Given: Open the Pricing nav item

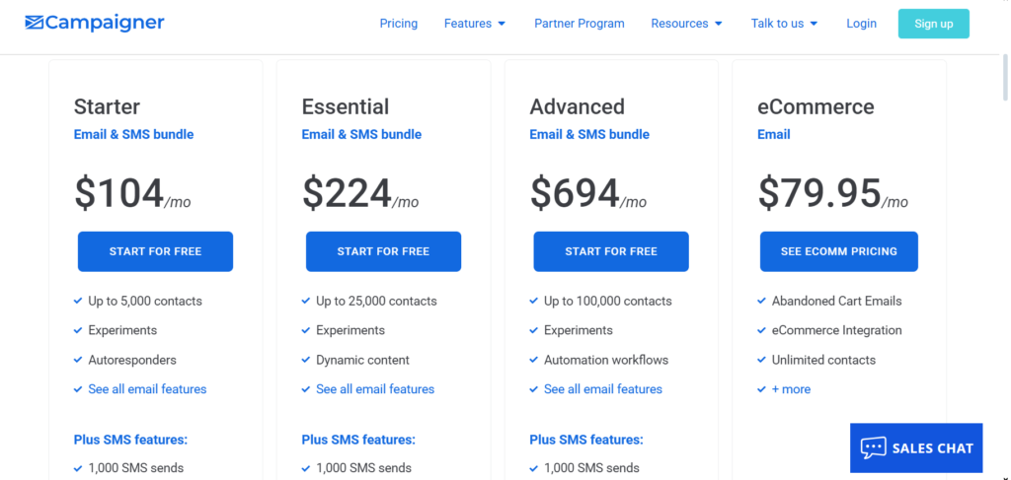Looking at the screenshot, I should pos(399,24).
